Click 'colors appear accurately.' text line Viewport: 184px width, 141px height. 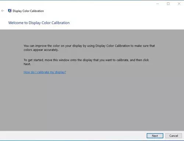click(41, 50)
